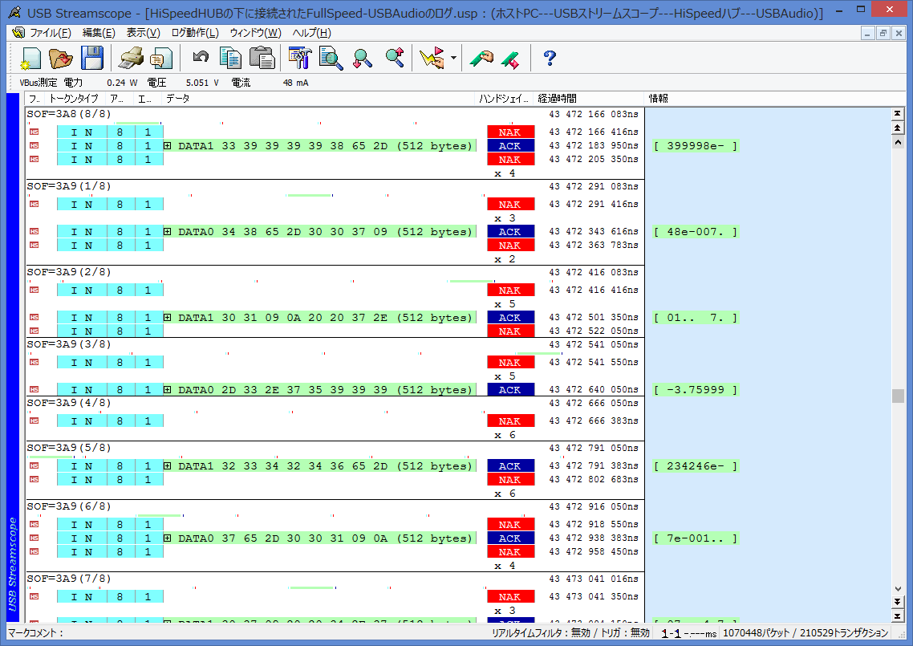Set a mark with the green marker hand icon
913x646 pixels.
(481, 59)
